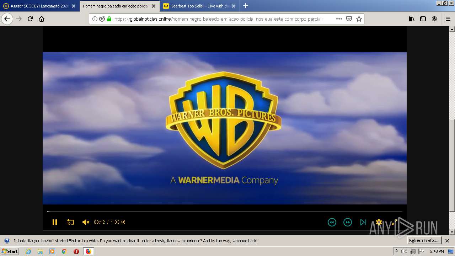Click the Warner Bros video frame

[x=225, y=128]
